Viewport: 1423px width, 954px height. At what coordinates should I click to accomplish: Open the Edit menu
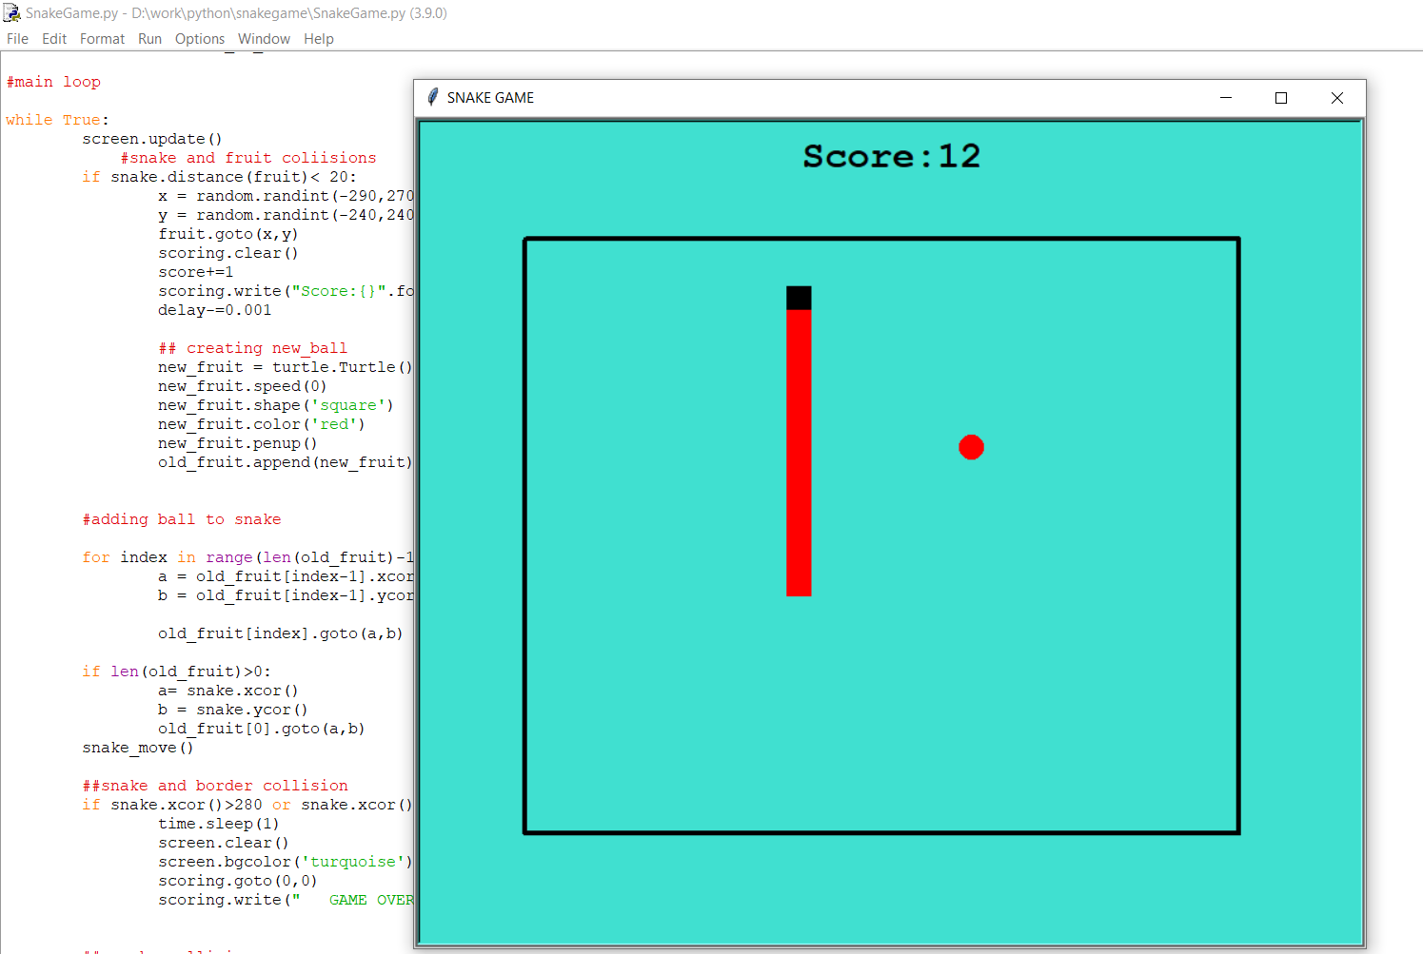[54, 39]
